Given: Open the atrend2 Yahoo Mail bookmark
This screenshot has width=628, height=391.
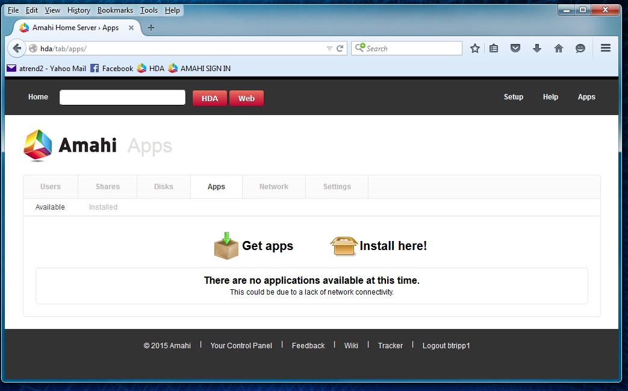Looking at the screenshot, I should coord(46,69).
